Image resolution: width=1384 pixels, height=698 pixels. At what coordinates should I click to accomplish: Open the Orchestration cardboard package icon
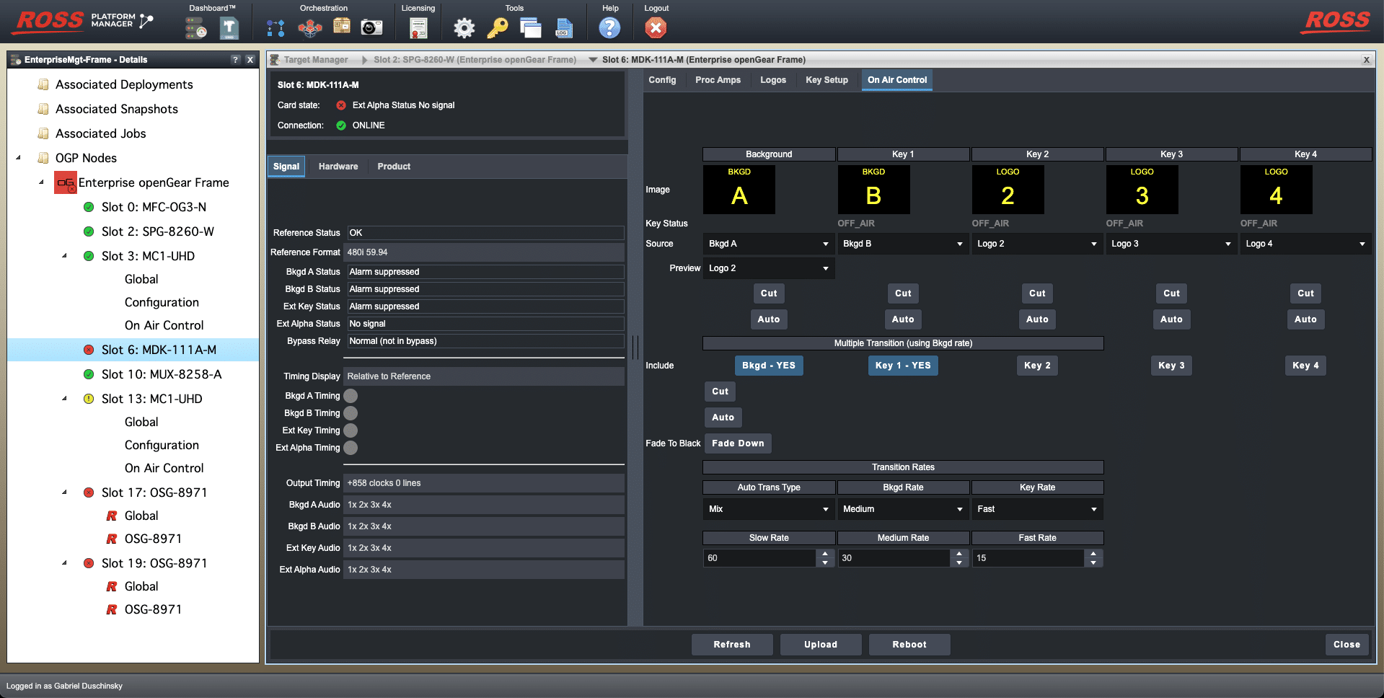(342, 27)
